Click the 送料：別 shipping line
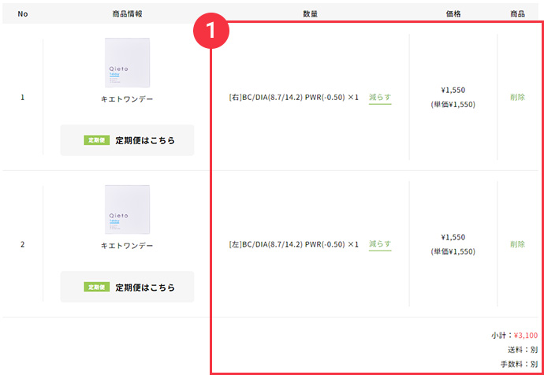The width and height of the screenshot is (544, 375). pos(522,349)
